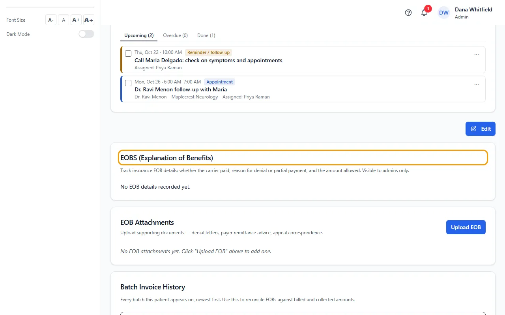505x315 pixels.
Task: Mark Dr. Ravi Menon follow-up as done
Action: click(x=128, y=83)
